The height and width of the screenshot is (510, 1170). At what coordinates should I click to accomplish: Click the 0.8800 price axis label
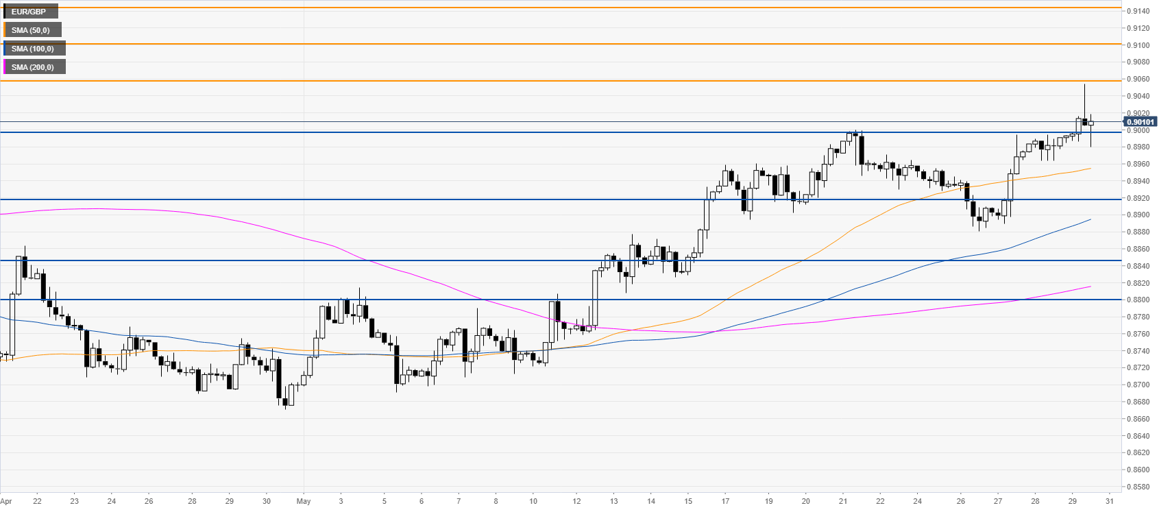(1140, 300)
